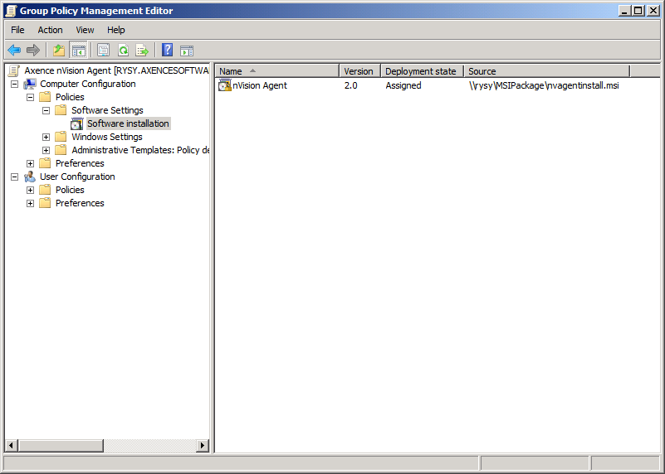Click the Forward arrow toolbar icon

[x=33, y=50]
